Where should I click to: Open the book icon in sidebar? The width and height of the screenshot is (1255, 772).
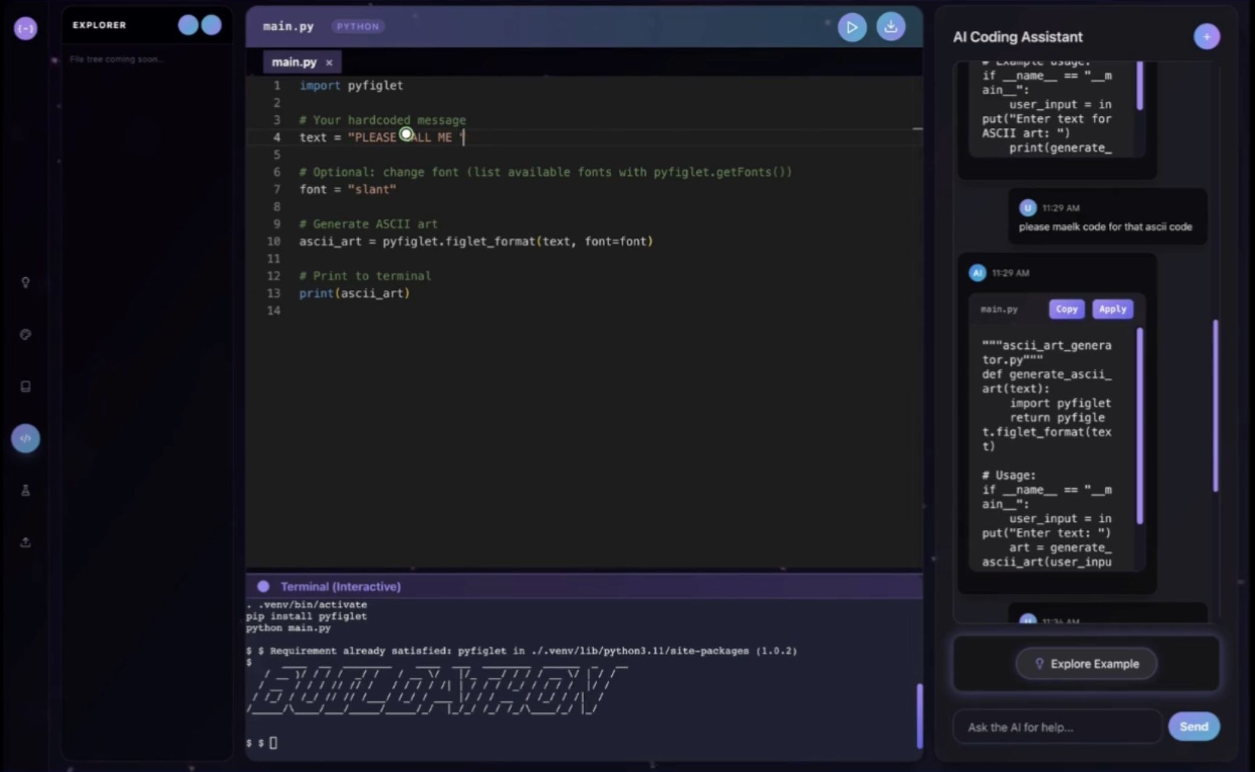[25, 386]
